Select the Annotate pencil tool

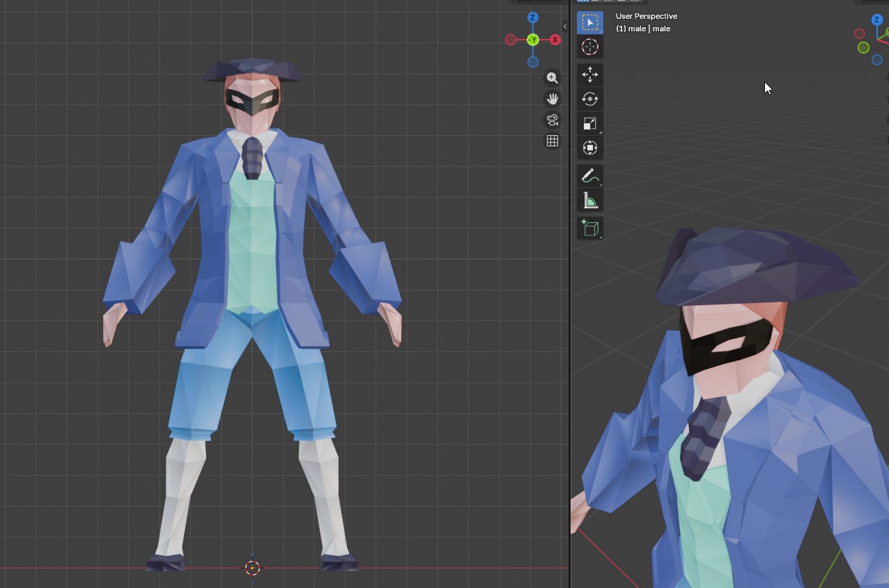tap(590, 176)
